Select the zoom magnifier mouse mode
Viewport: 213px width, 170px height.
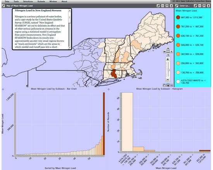point(172,85)
